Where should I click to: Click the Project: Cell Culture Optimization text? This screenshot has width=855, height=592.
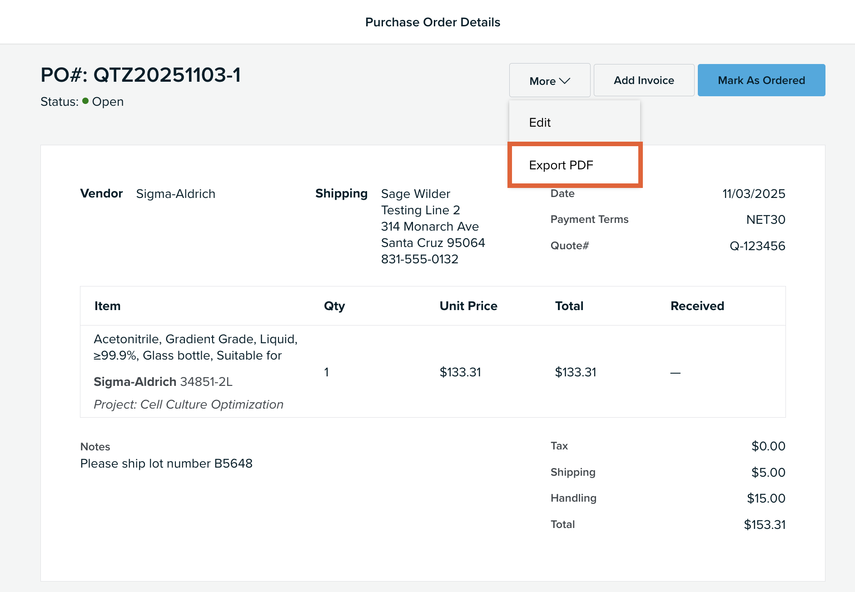[188, 405]
